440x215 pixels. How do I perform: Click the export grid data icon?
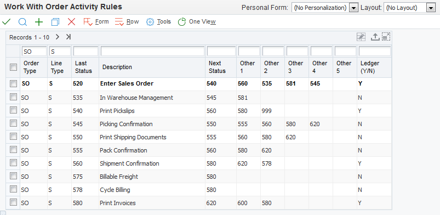375,37
